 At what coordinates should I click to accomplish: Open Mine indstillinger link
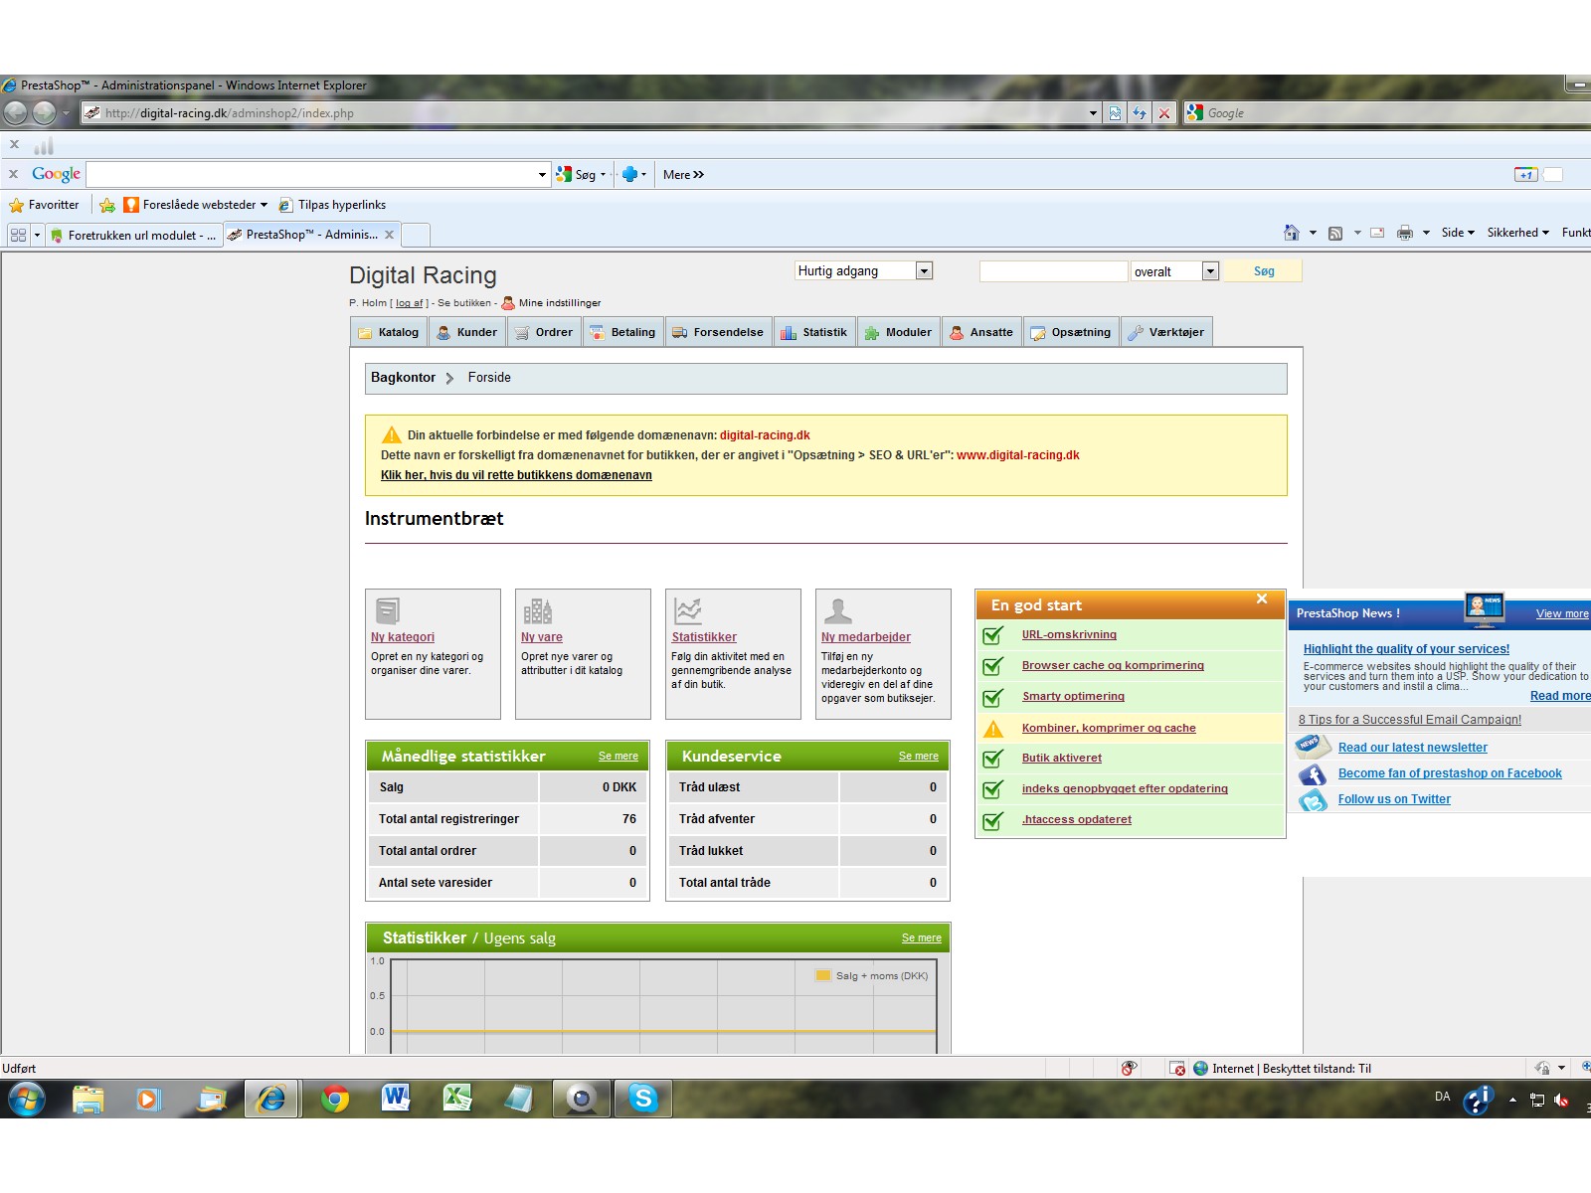click(x=560, y=303)
